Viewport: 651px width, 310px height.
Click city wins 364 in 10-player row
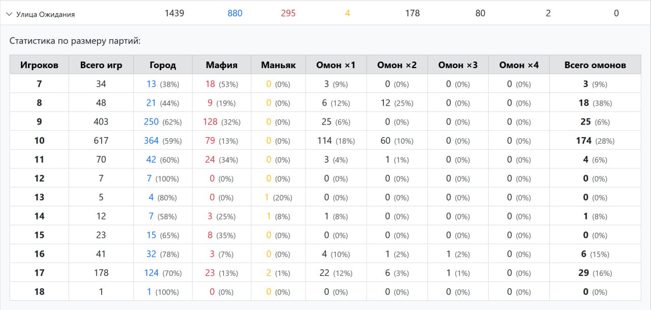(x=151, y=141)
